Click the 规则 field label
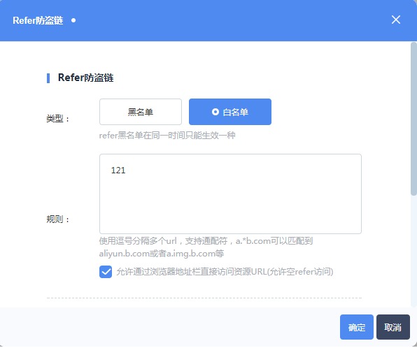The image size is (417, 348). pyautogui.click(x=57, y=219)
